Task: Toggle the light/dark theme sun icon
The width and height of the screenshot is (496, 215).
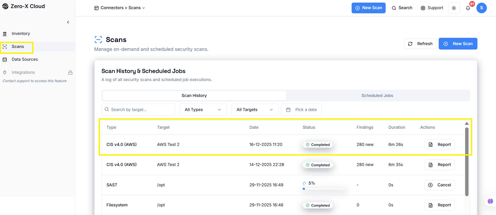Action: click(454, 8)
